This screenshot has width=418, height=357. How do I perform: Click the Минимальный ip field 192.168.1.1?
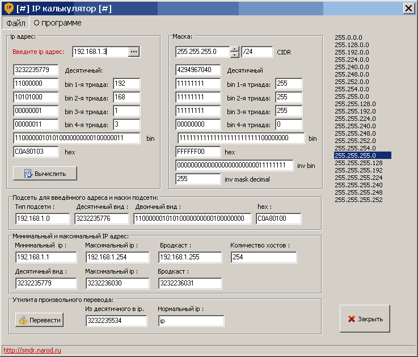tap(46, 257)
